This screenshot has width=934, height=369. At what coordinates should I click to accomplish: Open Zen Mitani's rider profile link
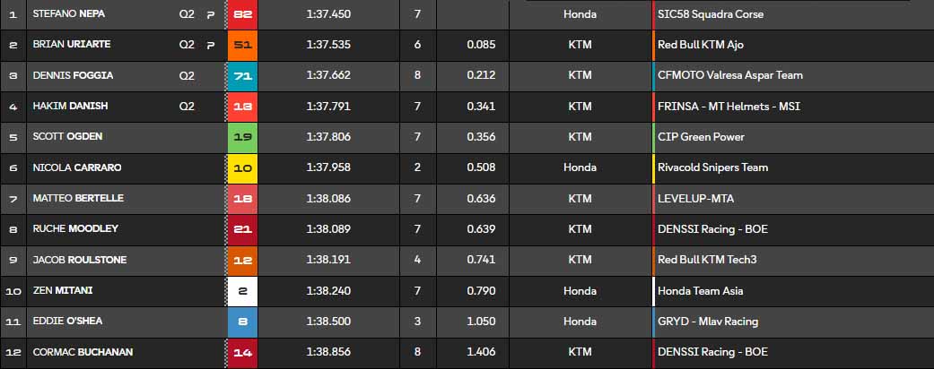(62, 290)
